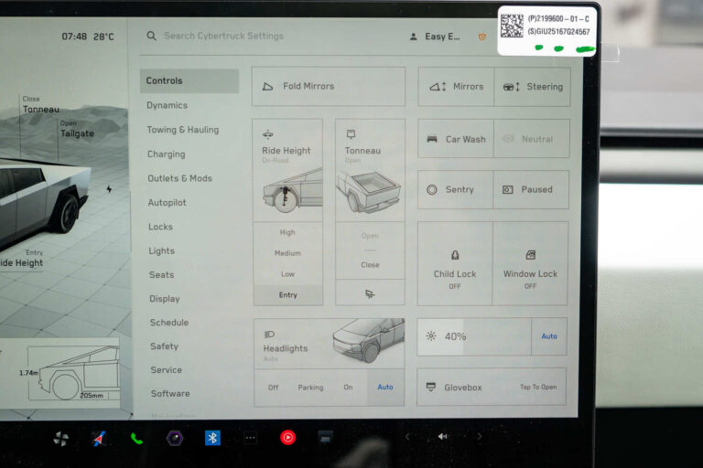
Task: Tap the Headlights icon
Action: pyautogui.click(x=269, y=335)
